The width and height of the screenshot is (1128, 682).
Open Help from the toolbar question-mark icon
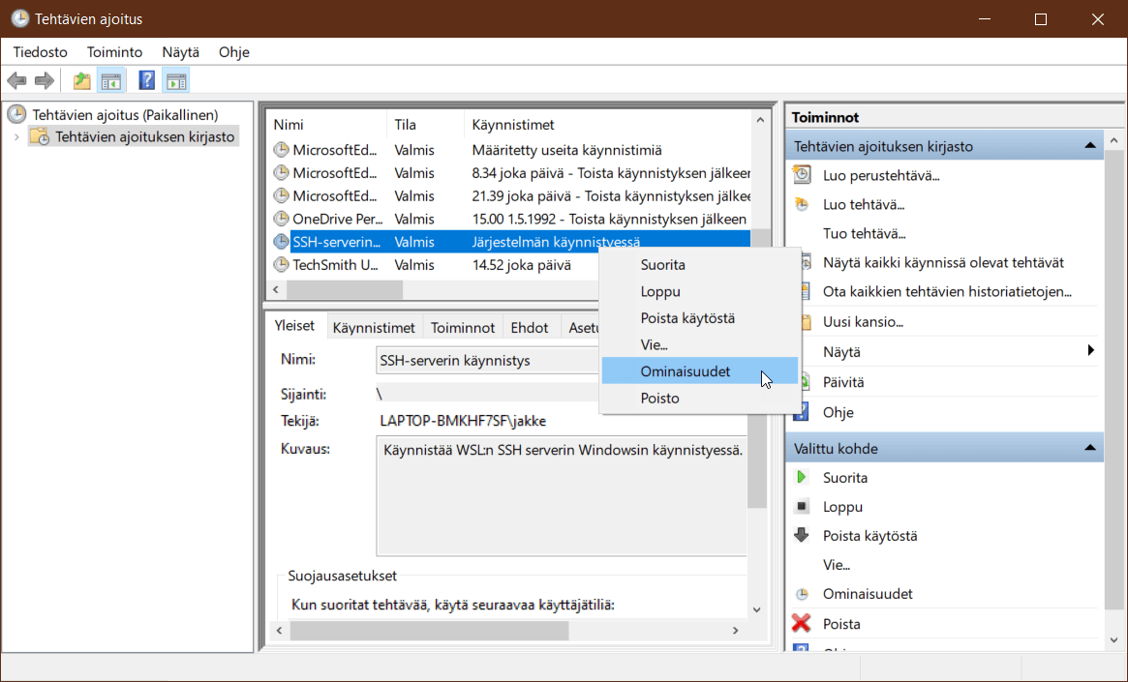click(x=147, y=81)
